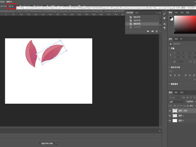Open the History panel flyout menu icon

tap(160, 13)
